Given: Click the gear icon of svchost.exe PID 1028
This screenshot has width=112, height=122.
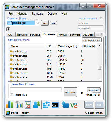Looking at the screenshot, I should tap(11, 73).
